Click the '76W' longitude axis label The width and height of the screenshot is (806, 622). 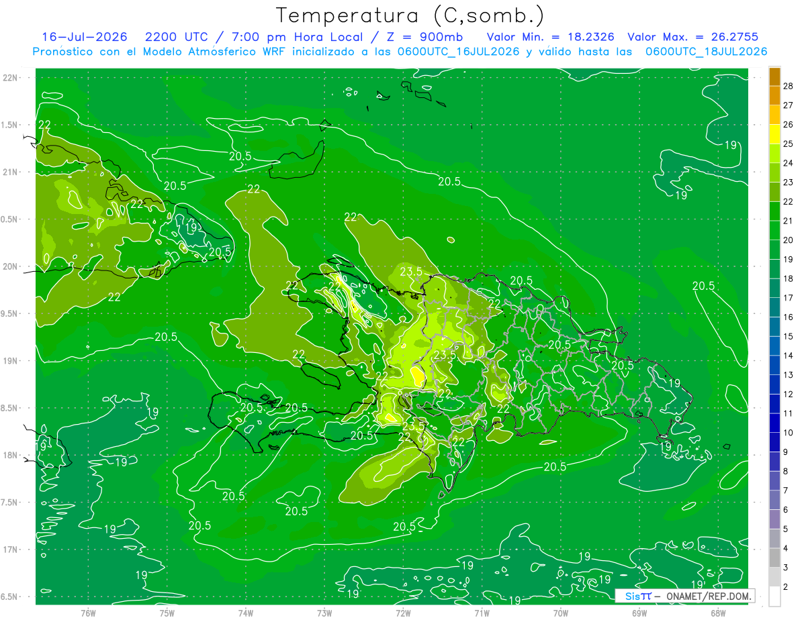pos(88,613)
